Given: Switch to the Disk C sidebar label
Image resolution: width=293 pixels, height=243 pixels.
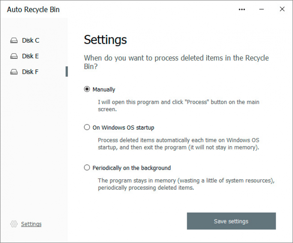Looking at the screenshot, I should [30, 41].
